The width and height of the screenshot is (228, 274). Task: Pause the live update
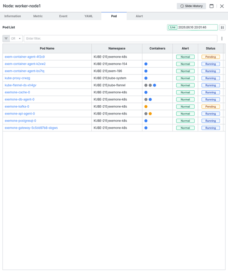(x=222, y=27)
